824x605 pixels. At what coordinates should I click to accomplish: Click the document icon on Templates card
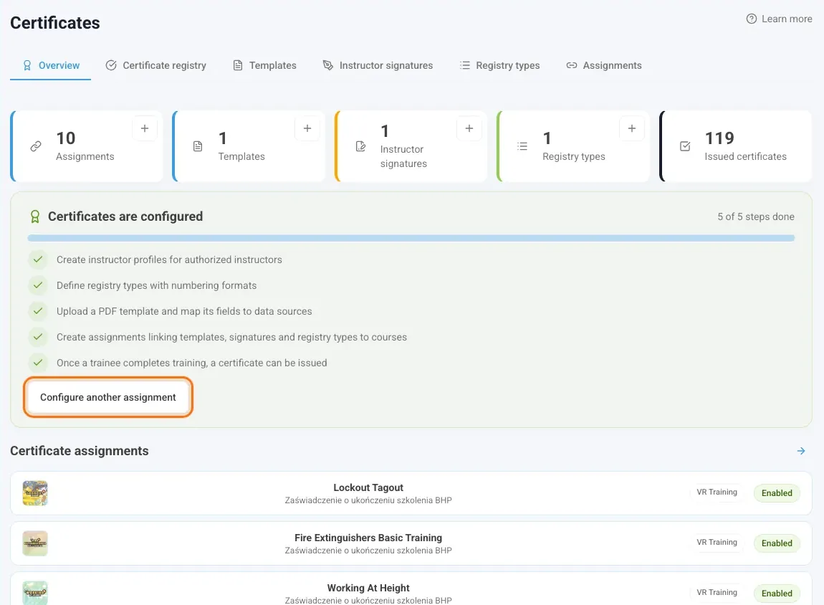198,146
